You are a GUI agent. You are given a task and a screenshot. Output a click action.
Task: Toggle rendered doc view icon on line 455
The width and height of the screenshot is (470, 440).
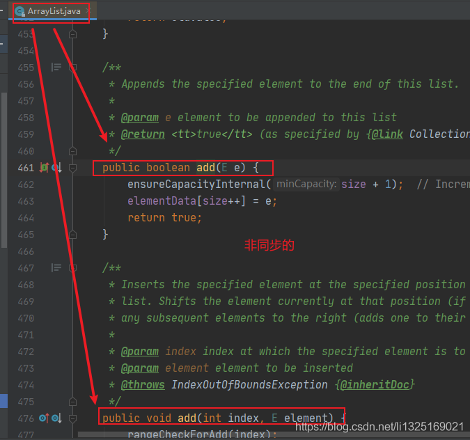click(56, 67)
